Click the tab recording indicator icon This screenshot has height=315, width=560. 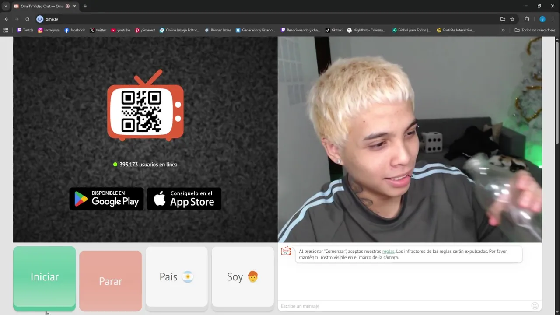click(67, 6)
